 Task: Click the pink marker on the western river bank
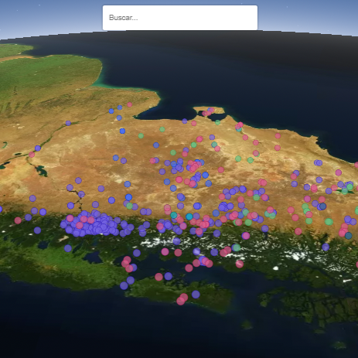click(32, 155)
